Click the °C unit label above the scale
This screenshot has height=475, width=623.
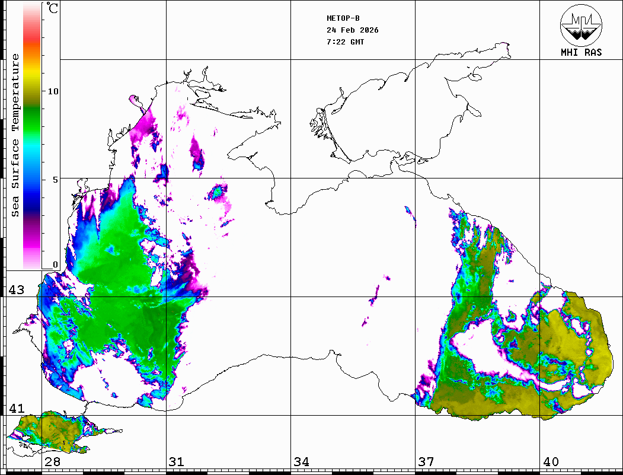pyautogui.click(x=53, y=9)
